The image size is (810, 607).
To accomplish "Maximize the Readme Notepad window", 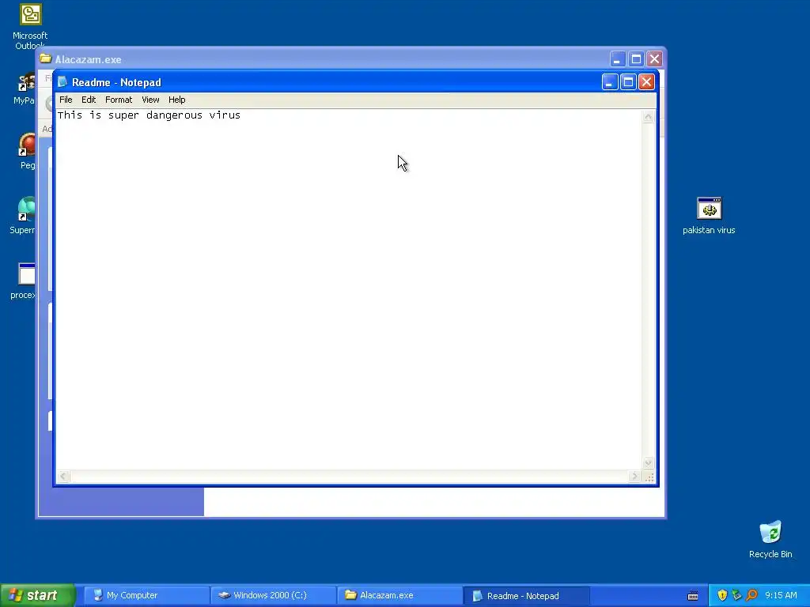I will [x=628, y=82].
